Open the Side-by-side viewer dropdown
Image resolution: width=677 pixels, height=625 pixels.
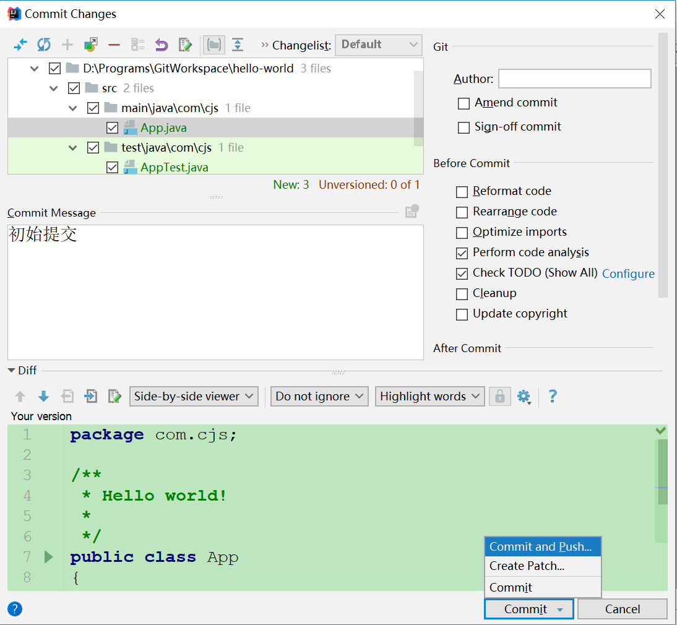pyautogui.click(x=194, y=396)
